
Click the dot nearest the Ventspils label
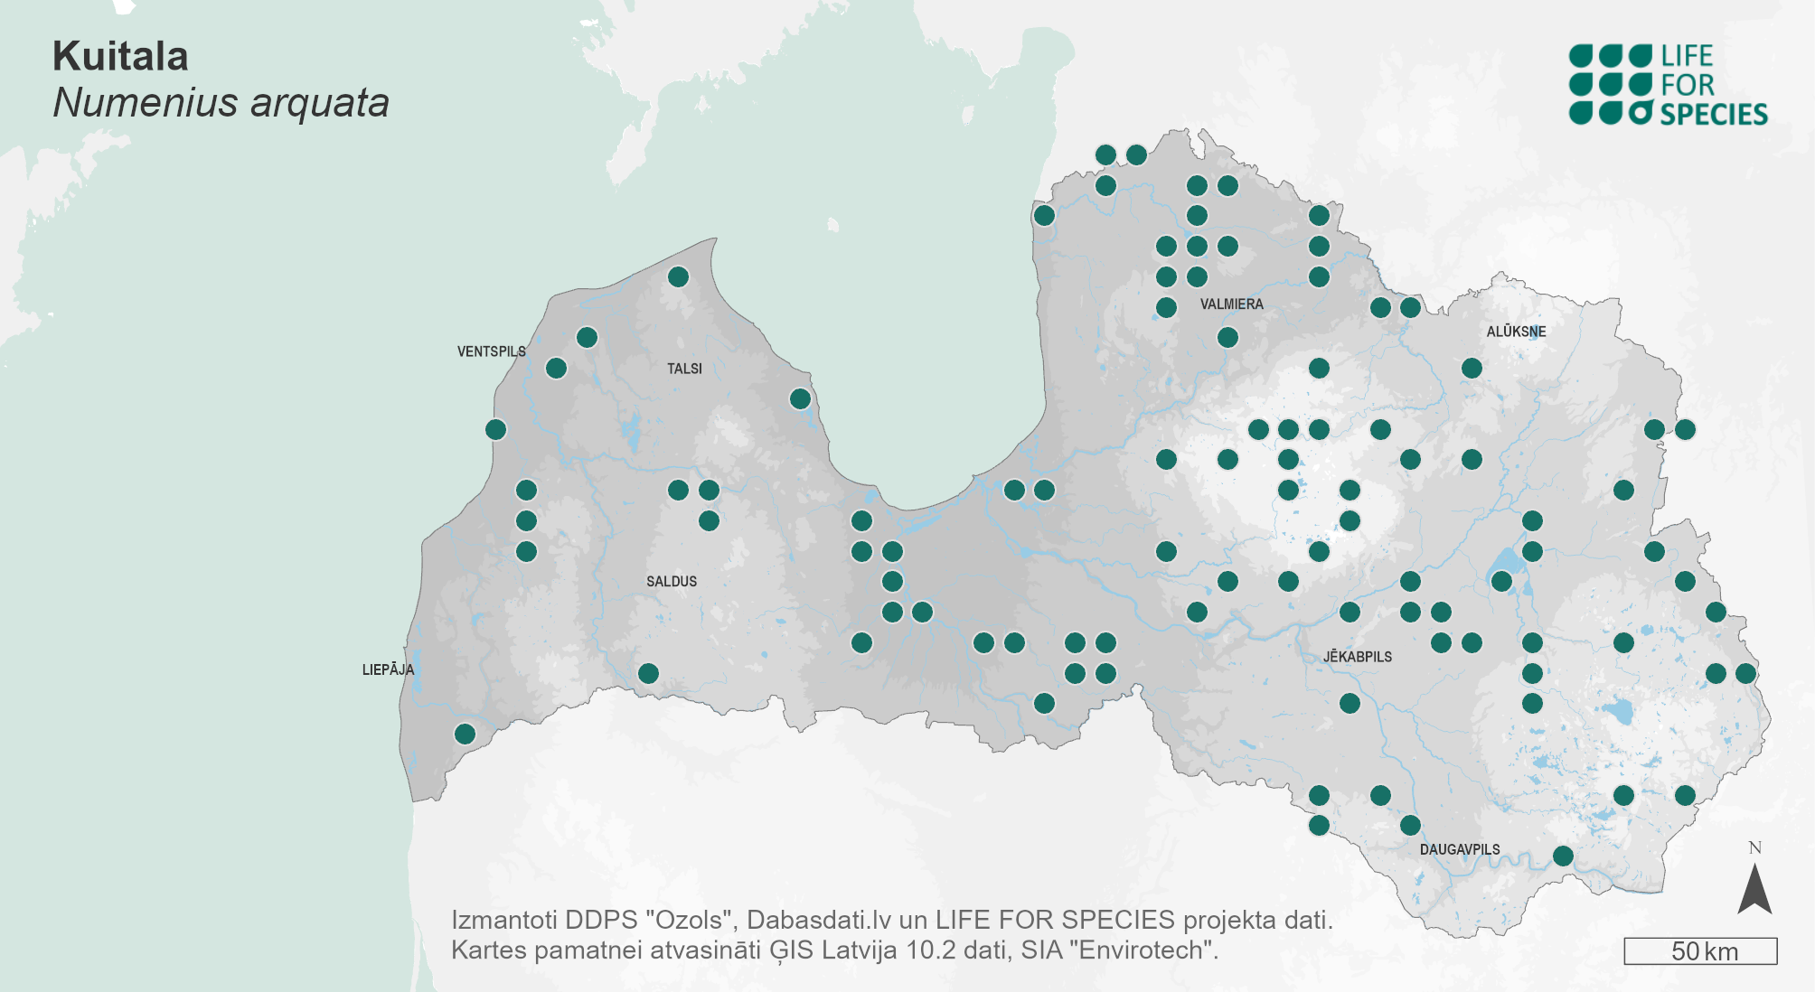point(556,369)
